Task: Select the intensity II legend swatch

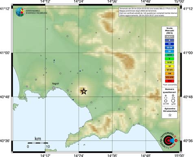Action: click(169, 40)
